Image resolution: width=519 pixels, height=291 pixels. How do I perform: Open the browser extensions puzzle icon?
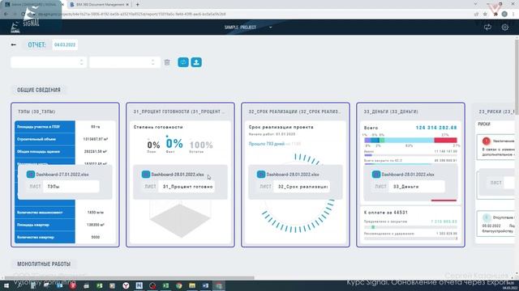(x=495, y=15)
